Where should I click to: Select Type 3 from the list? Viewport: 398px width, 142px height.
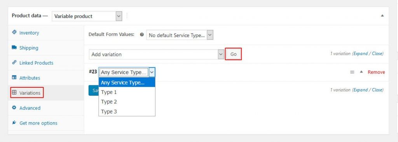pyautogui.click(x=127, y=111)
